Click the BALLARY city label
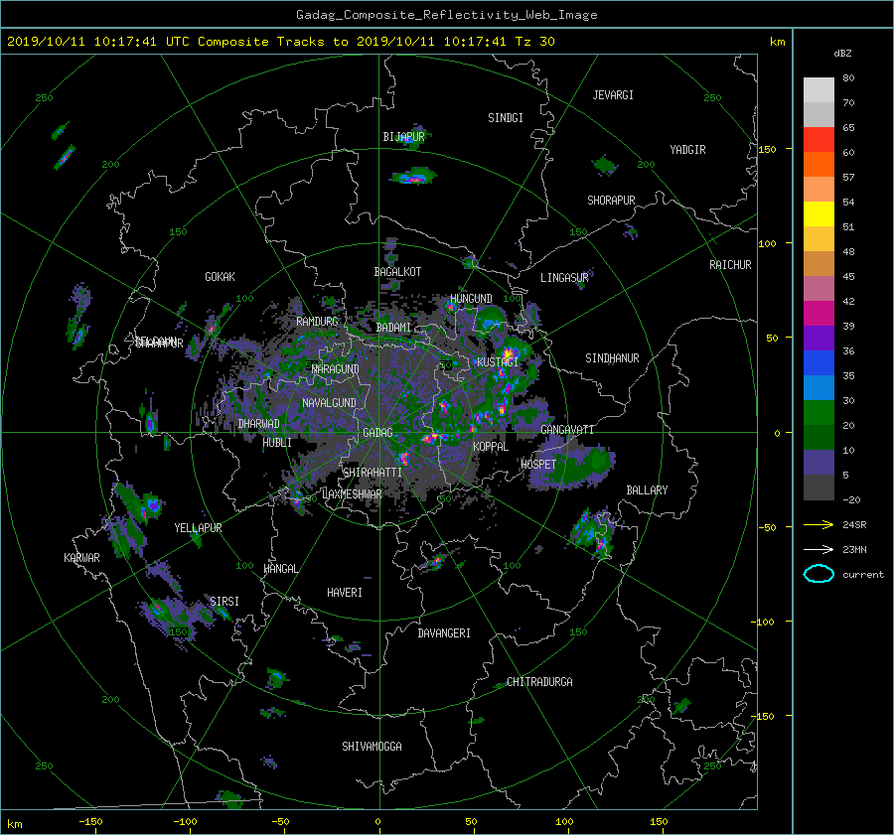This screenshot has width=894, height=835. (647, 490)
